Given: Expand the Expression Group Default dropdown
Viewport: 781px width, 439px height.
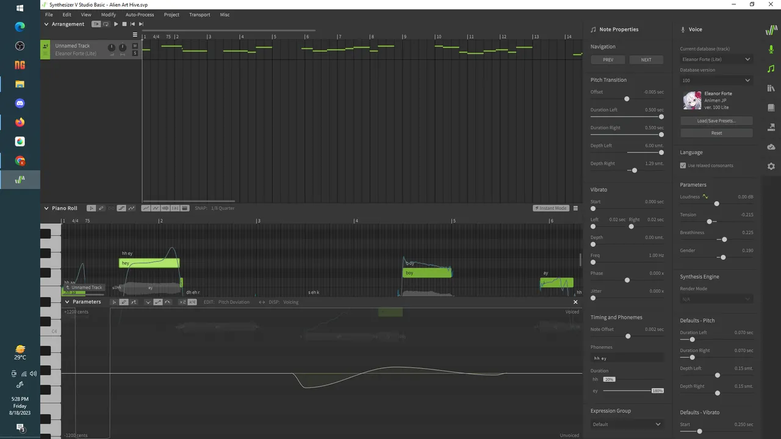Looking at the screenshot, I should pos(627,424).
